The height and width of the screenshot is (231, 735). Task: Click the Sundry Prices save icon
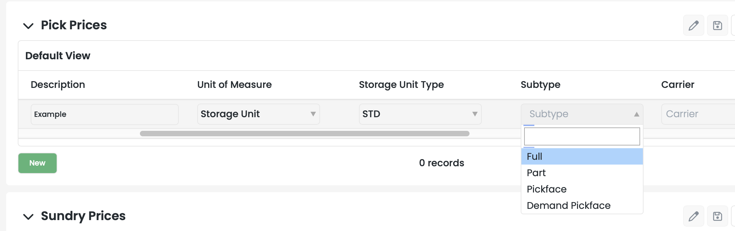pos(717,216)
